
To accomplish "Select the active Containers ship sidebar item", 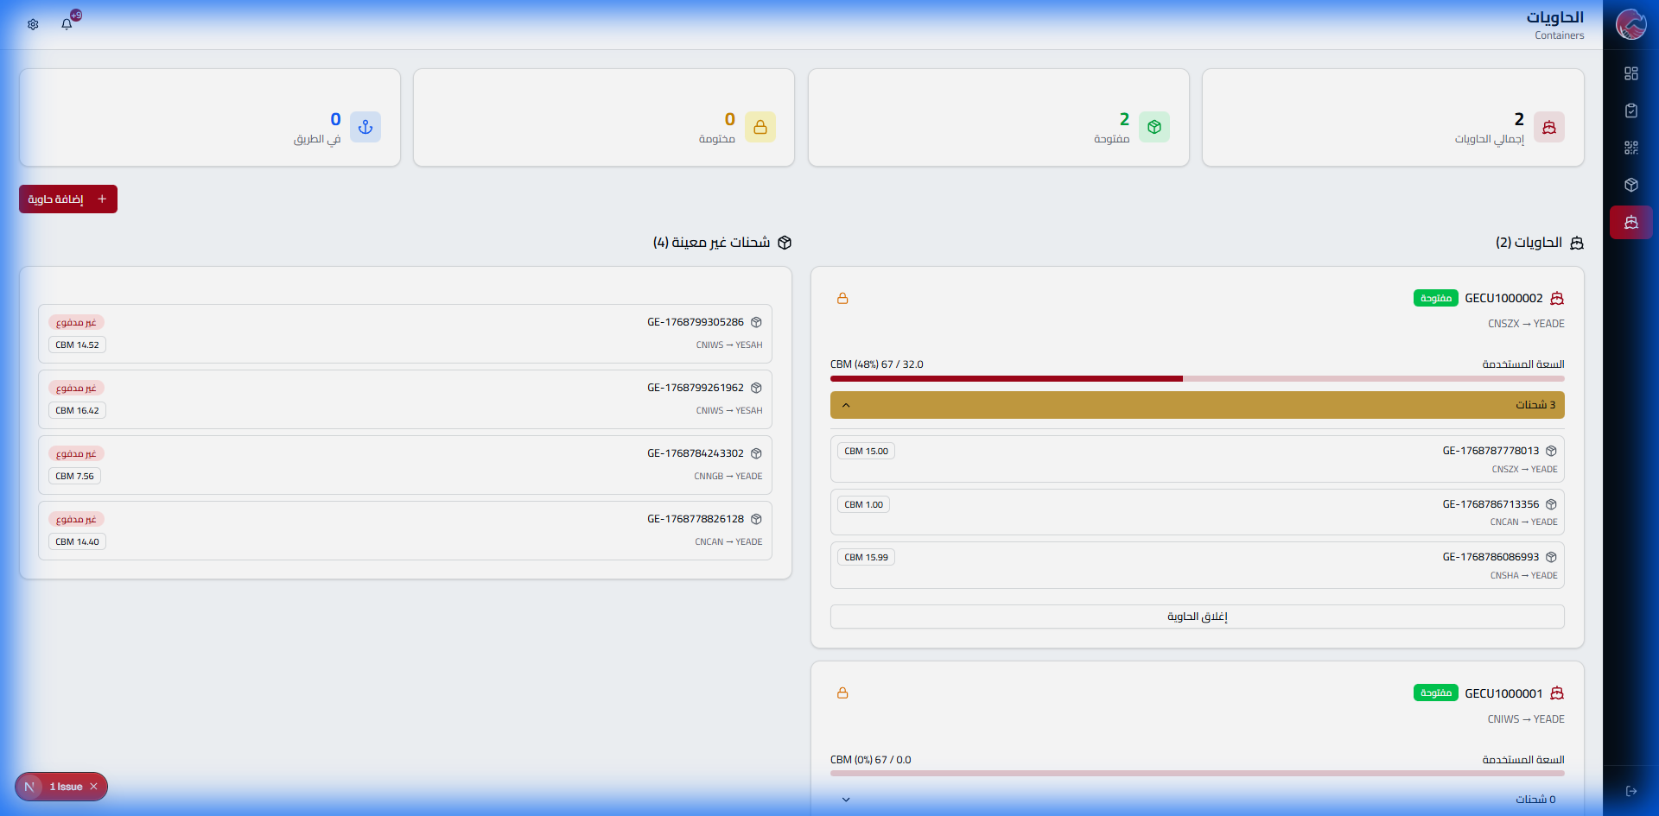I will point(1630,223).
